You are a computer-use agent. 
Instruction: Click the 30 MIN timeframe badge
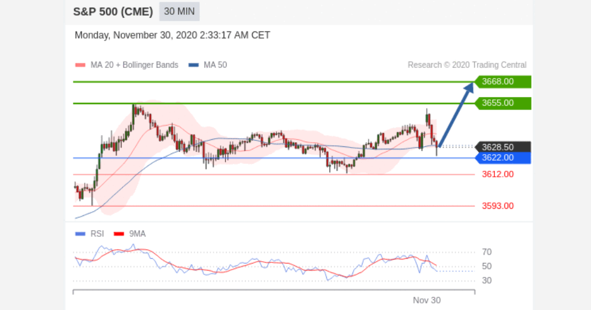180,12
